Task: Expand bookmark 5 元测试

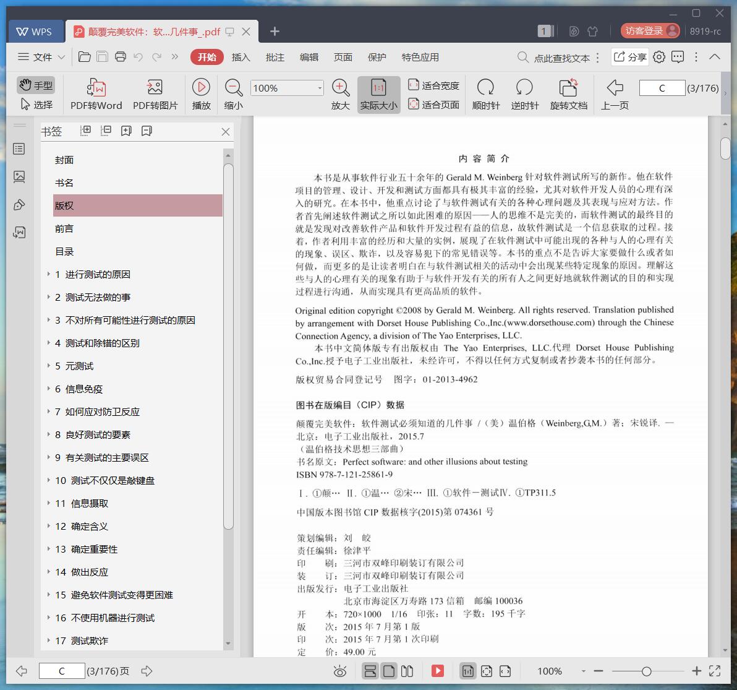Action: [48, 366]
